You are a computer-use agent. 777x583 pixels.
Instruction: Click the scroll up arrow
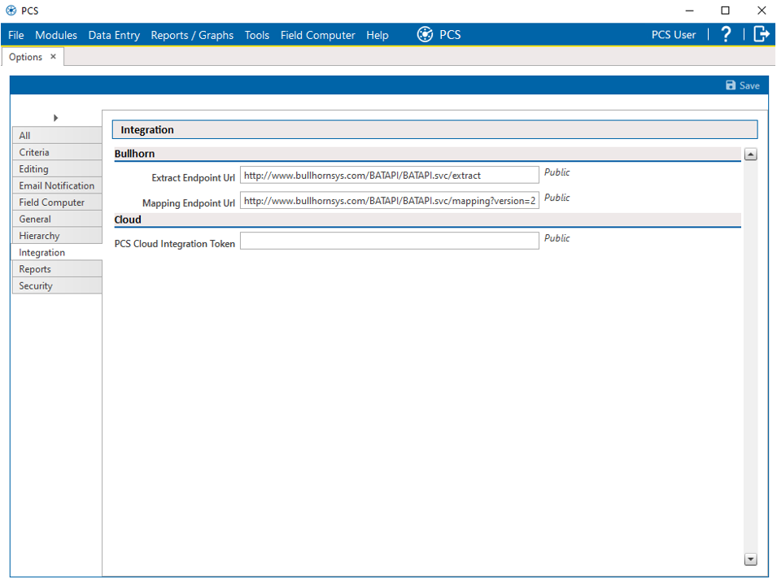tap(751, 154)
